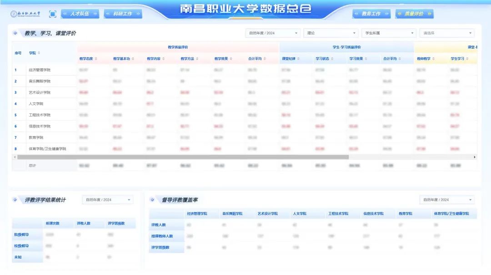Switch to the 科研工作 tab
Image resolution: width=491 pixels, height=275 pixels.
123,14
